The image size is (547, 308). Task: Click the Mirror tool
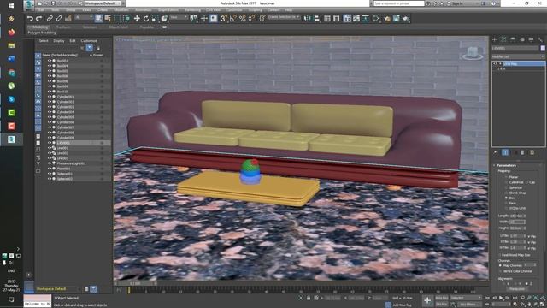tap(307, 19)
